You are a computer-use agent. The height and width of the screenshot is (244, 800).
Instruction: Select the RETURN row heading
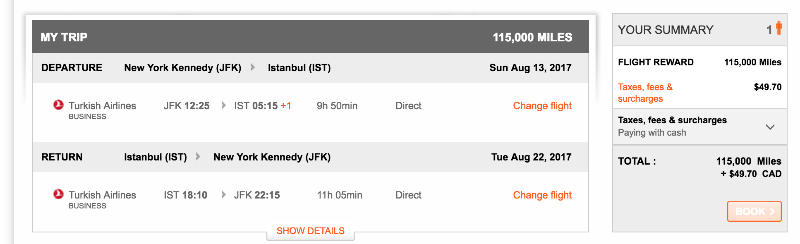[62, 157]
